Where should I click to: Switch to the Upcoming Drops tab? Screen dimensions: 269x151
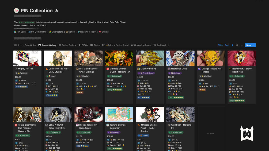click(x=141, y=45)
